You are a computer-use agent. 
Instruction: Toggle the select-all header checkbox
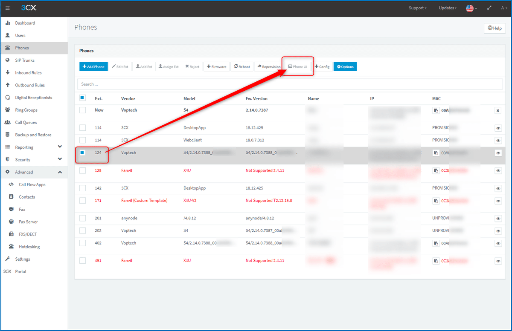82,98
